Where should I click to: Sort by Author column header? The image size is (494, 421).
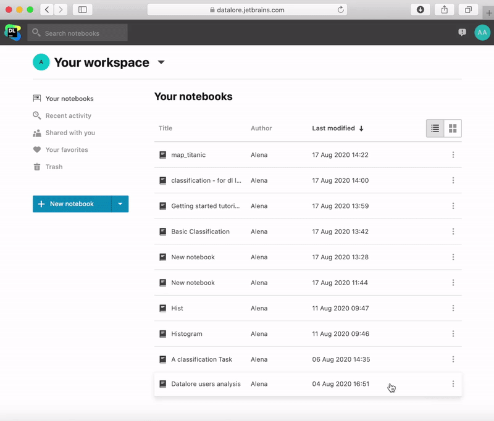click(x=261, y=128)
